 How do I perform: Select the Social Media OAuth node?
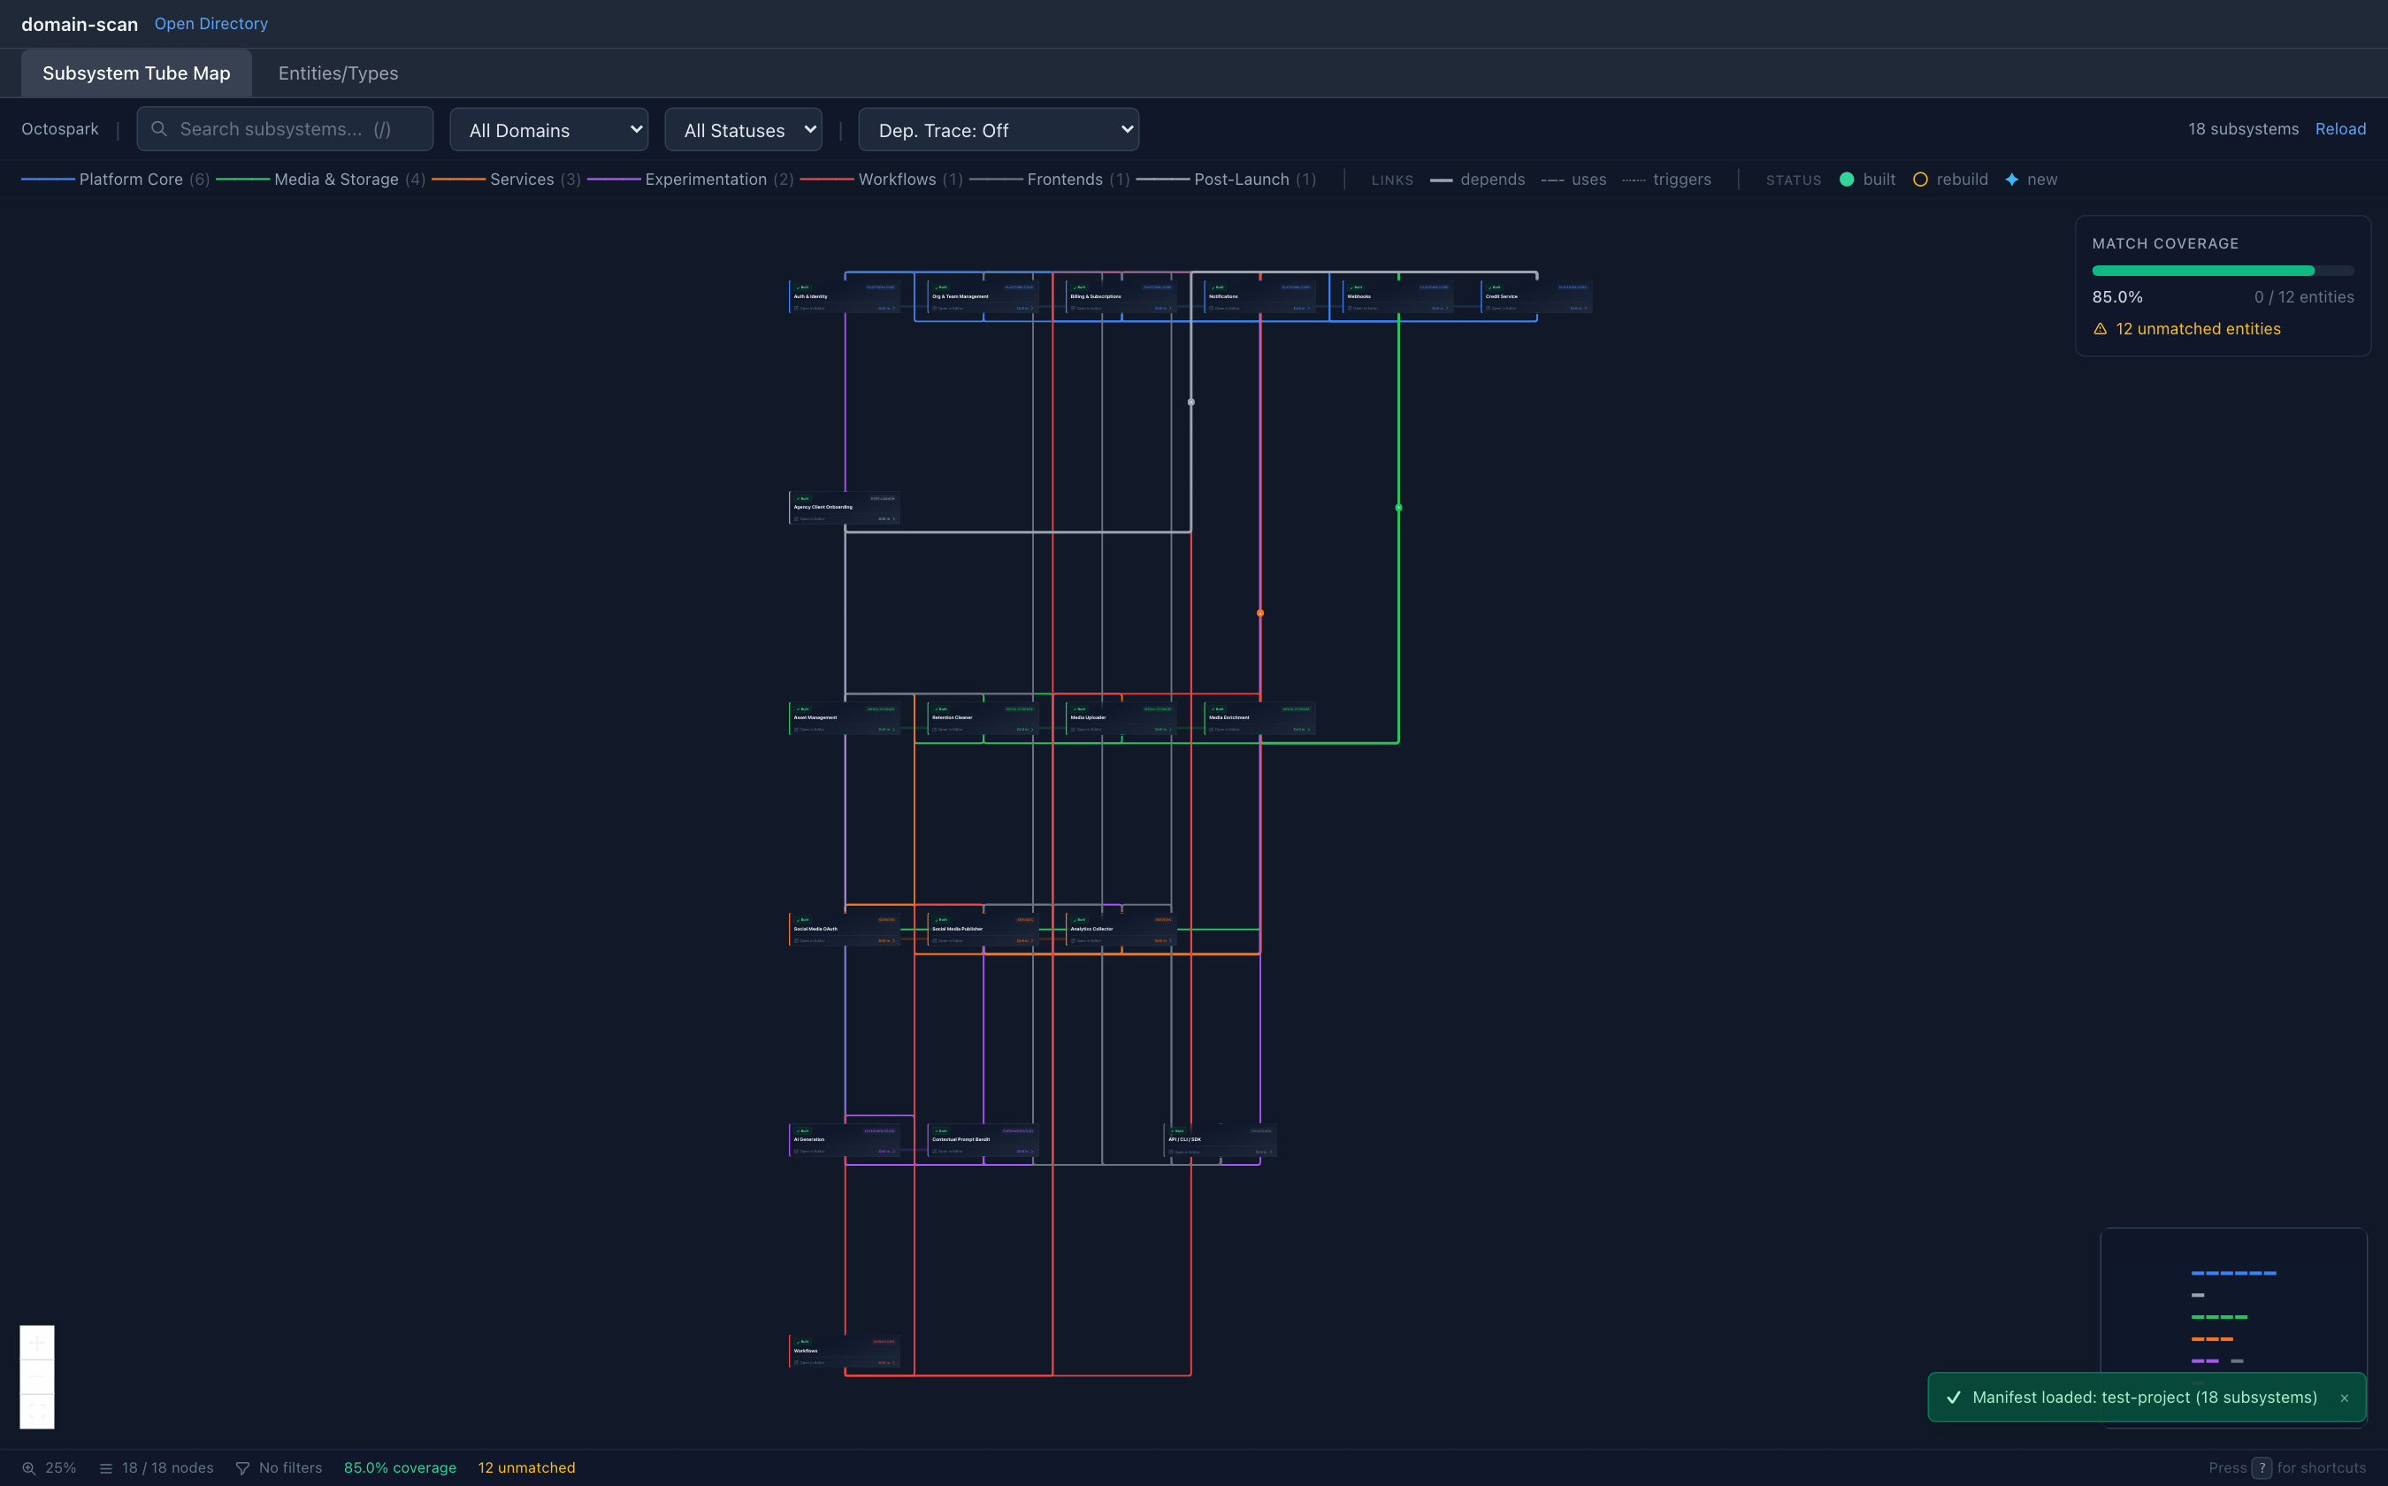tap(846, 930)
